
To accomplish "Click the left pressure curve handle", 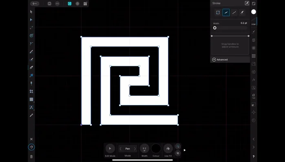I will 212,36.
